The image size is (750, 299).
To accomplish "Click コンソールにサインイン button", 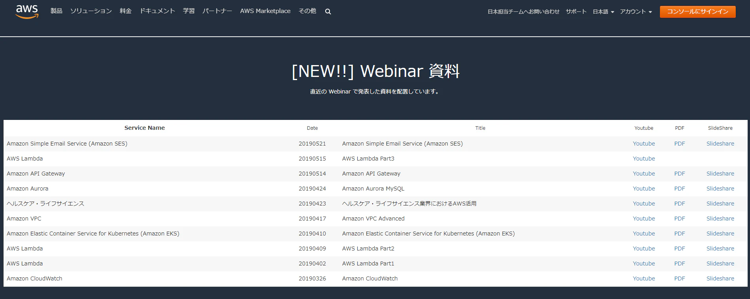I will [698, 11].
